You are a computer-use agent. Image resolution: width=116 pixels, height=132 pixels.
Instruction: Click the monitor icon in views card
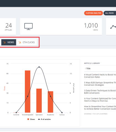pos(28,27)
